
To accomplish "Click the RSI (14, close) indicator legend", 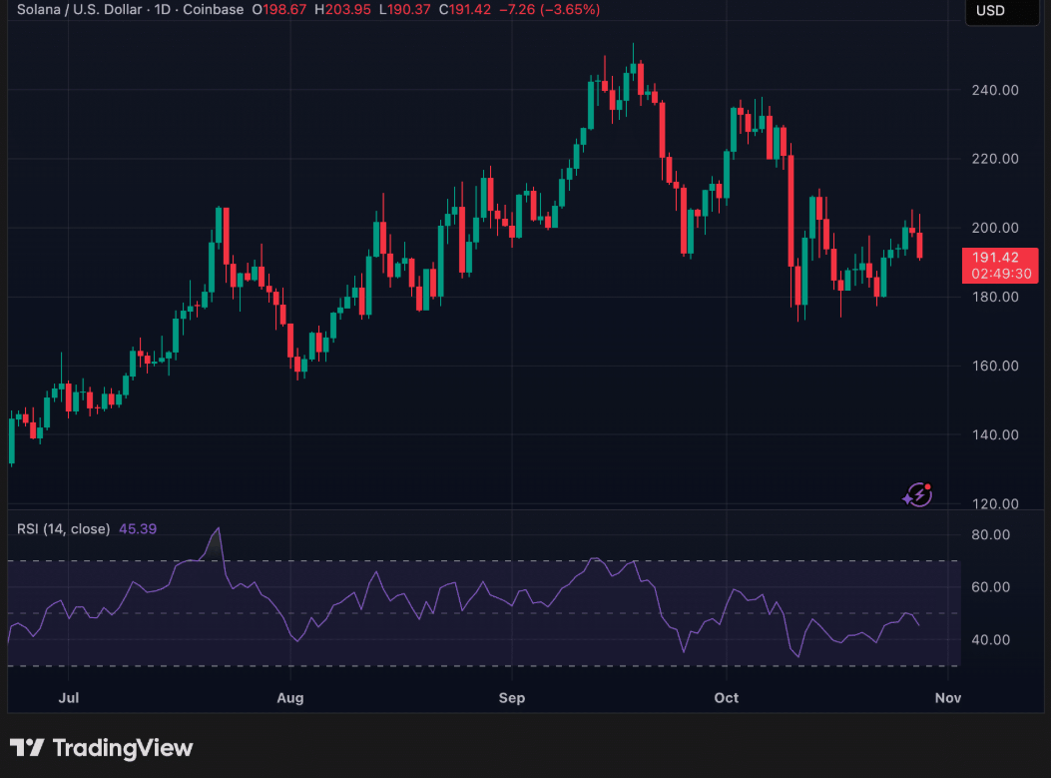I will click(63, 528).
